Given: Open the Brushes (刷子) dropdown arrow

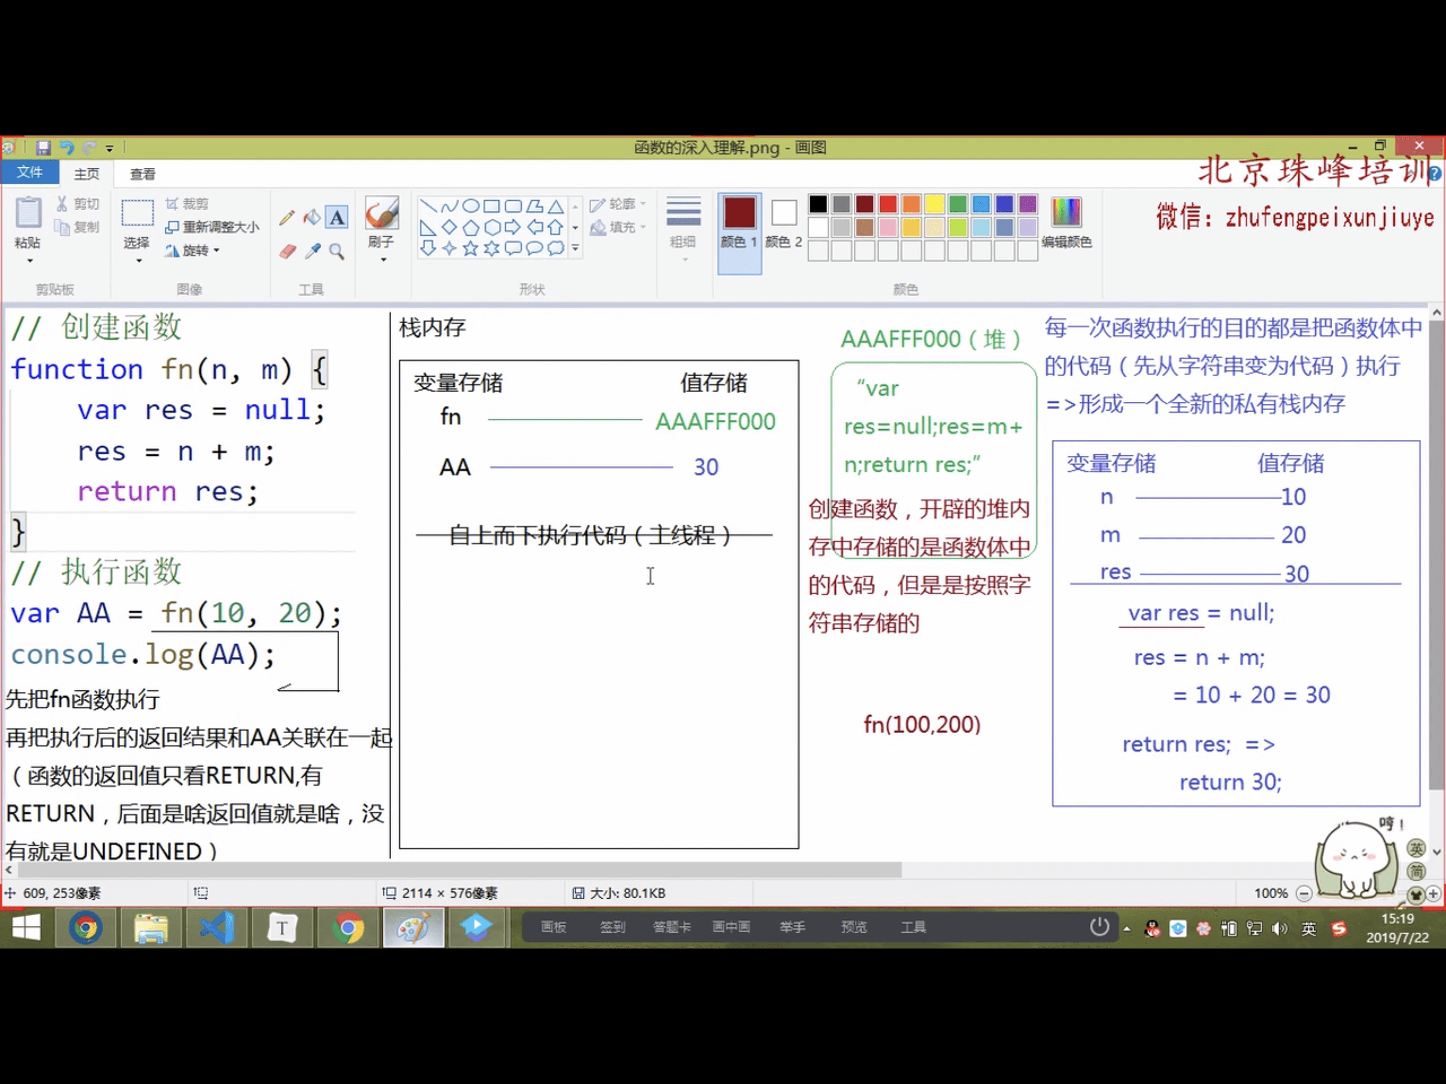Looking at the screenshot, I should pos(383,259).
